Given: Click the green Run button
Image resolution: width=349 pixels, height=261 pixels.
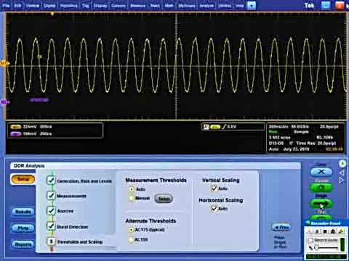Looking at the screenshot, I should click(321, 217).
